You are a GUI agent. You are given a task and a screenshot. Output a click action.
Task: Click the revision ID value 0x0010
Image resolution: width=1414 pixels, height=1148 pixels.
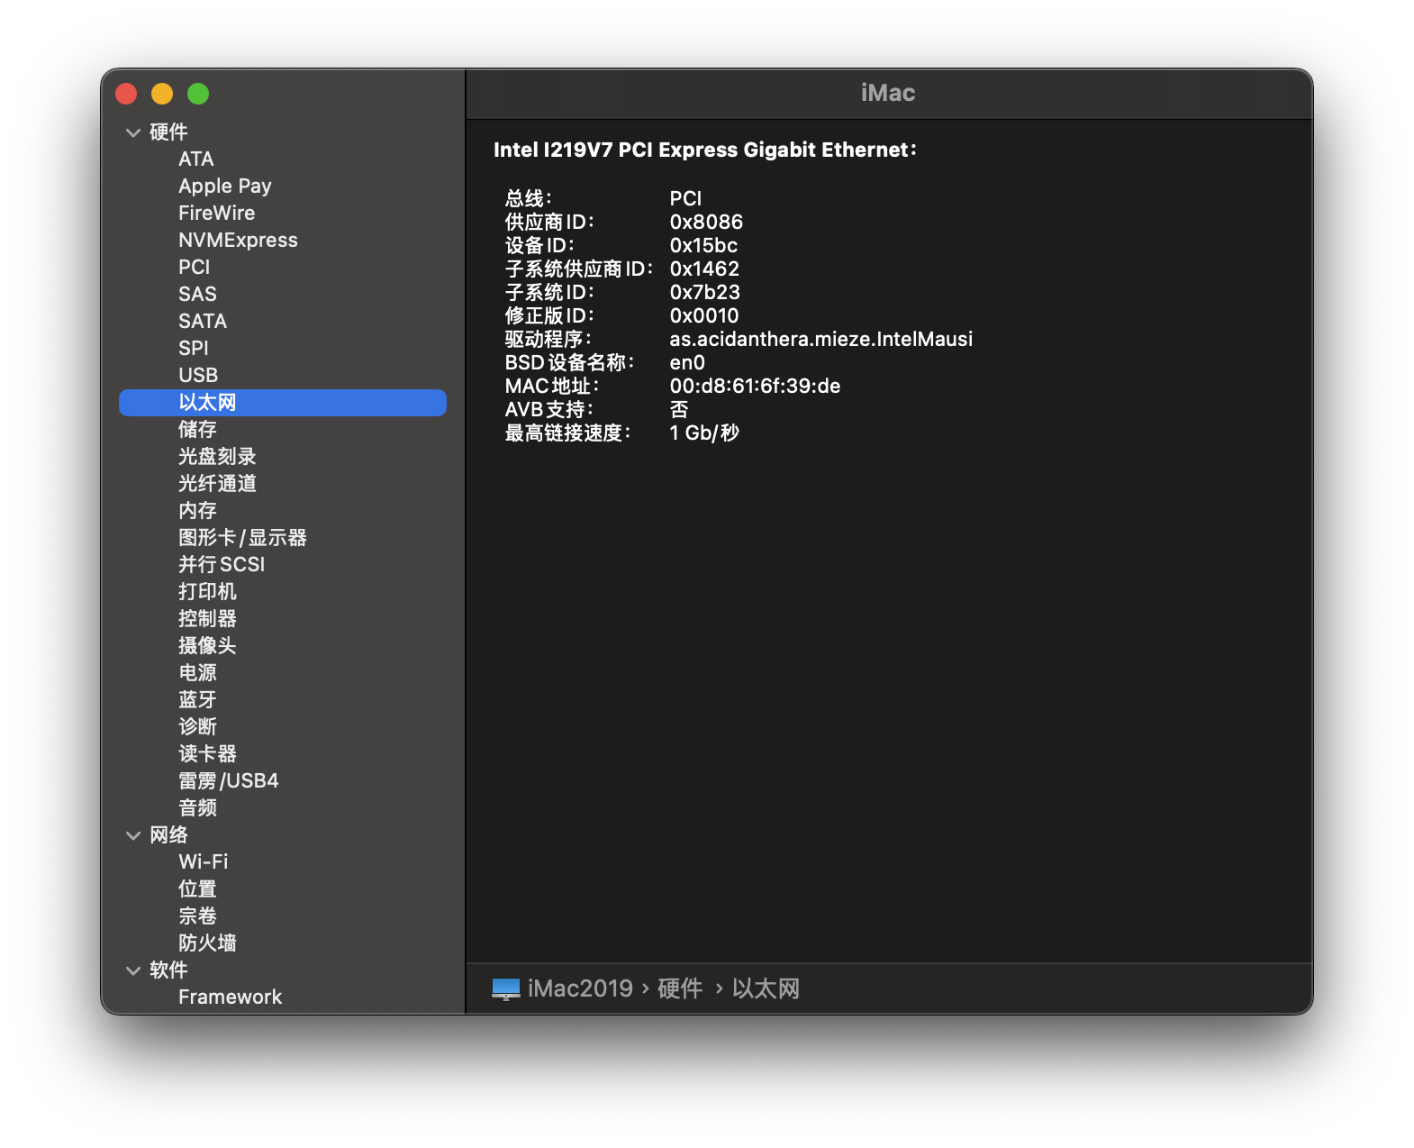[704, 315]
